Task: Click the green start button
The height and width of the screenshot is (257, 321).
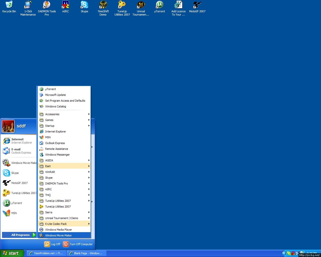Action: point(12,253)
